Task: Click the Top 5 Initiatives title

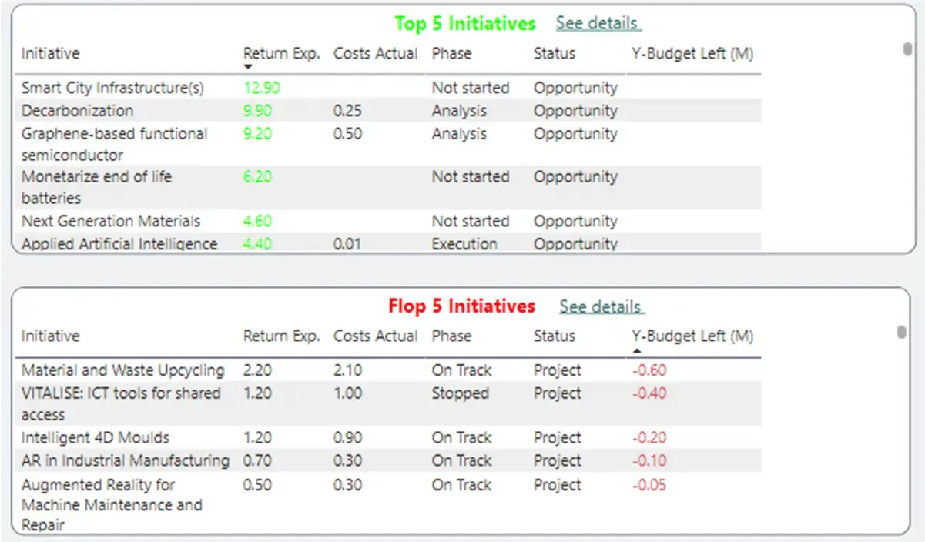Action: pos(464,23)
